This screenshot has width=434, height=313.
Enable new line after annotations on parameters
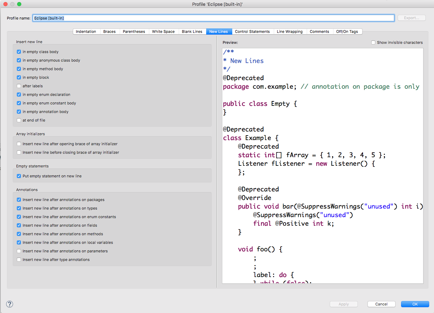click(19, 251)
